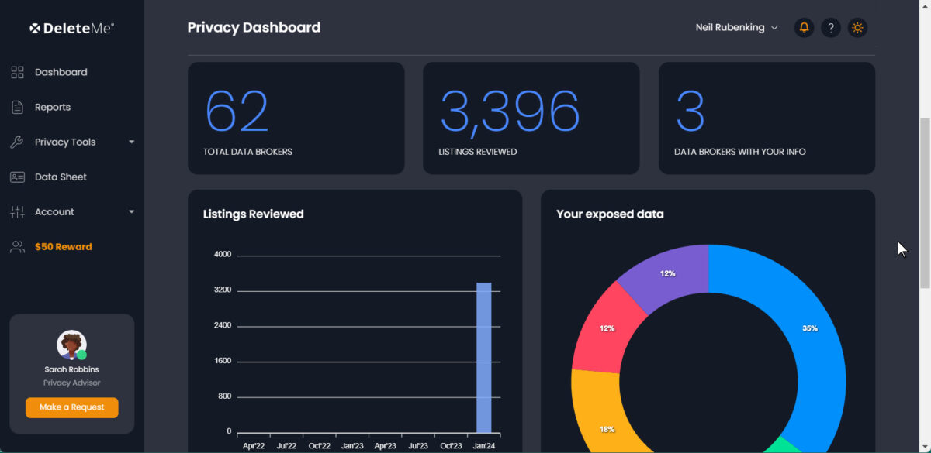Click the Privacy Tools wrench icon
This screenshot has height=453, width=931.
[17, 142]
